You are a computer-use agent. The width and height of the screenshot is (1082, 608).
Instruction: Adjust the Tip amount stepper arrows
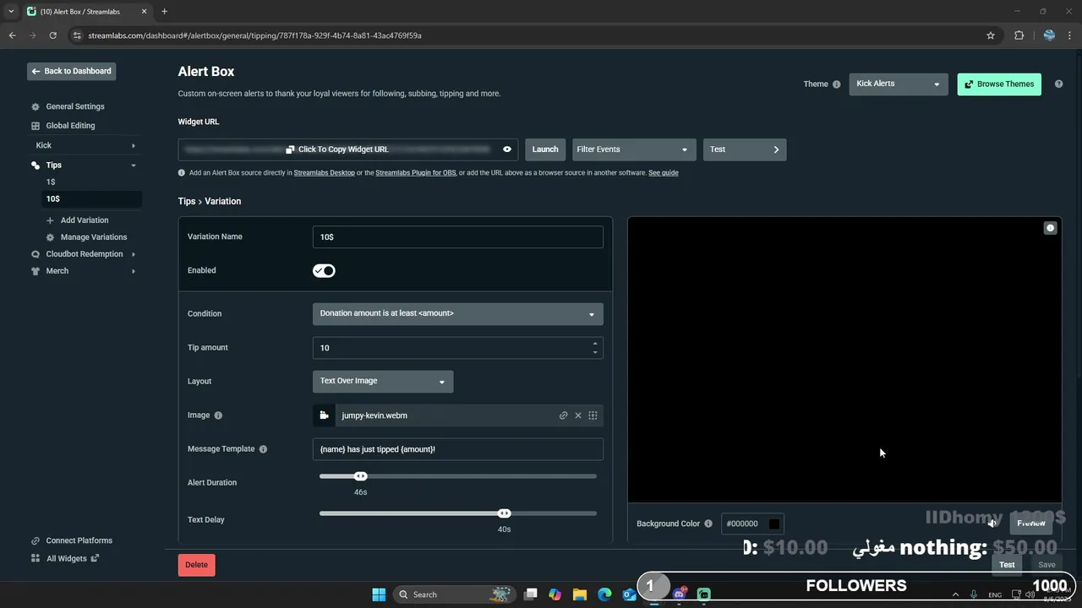point(595,348)
